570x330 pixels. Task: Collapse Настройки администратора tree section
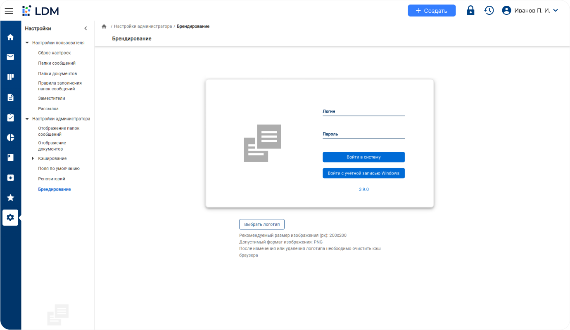[x=27, y=119]
